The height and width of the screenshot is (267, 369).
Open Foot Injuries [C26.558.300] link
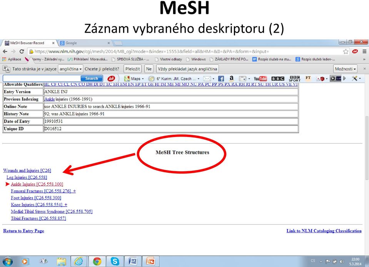[x=36, y=198]
